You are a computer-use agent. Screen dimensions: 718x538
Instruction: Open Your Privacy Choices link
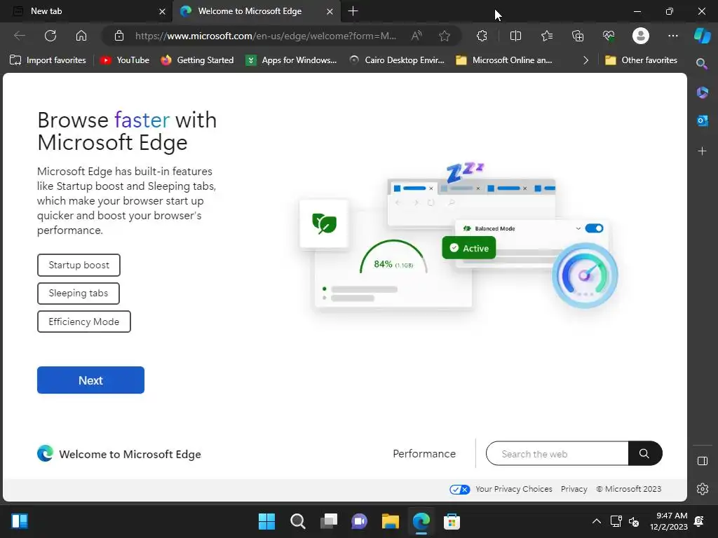(513, 489)
